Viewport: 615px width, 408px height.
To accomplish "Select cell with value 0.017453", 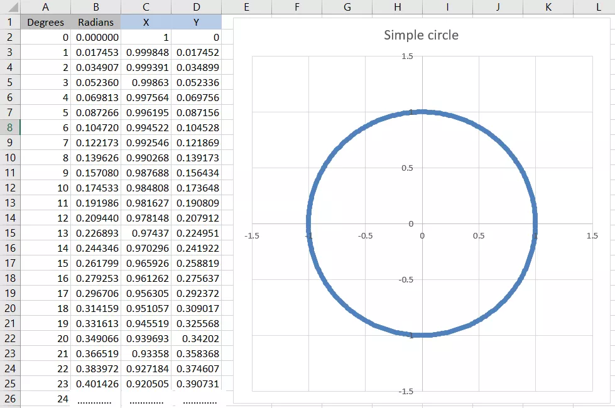I will point(95,52).
